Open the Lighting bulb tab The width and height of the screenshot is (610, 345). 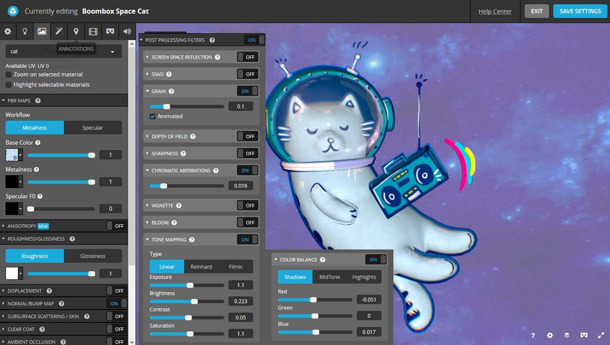[25, 31]
